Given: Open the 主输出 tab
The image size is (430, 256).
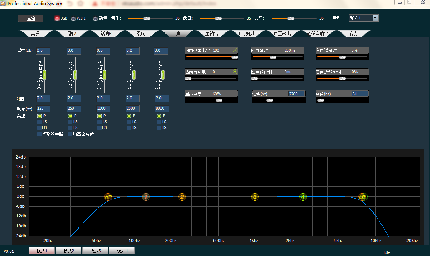Looking at the screenshot, I should pyautogui.click(x=211, y=34).
